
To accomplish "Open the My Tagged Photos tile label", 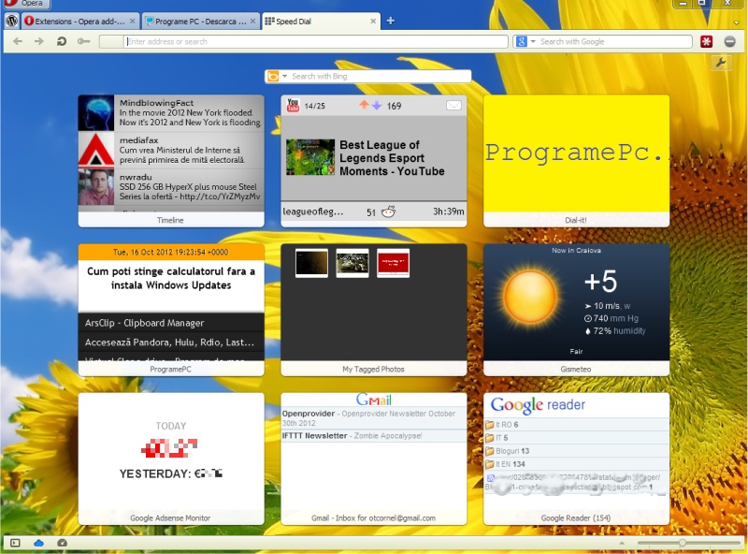I will point(373,369).
